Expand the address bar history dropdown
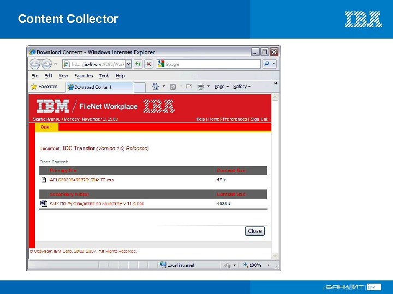Screen dimensions: 393x294 tap(128, 64)
